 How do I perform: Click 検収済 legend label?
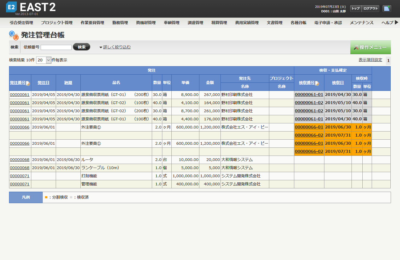click(83, 197)
